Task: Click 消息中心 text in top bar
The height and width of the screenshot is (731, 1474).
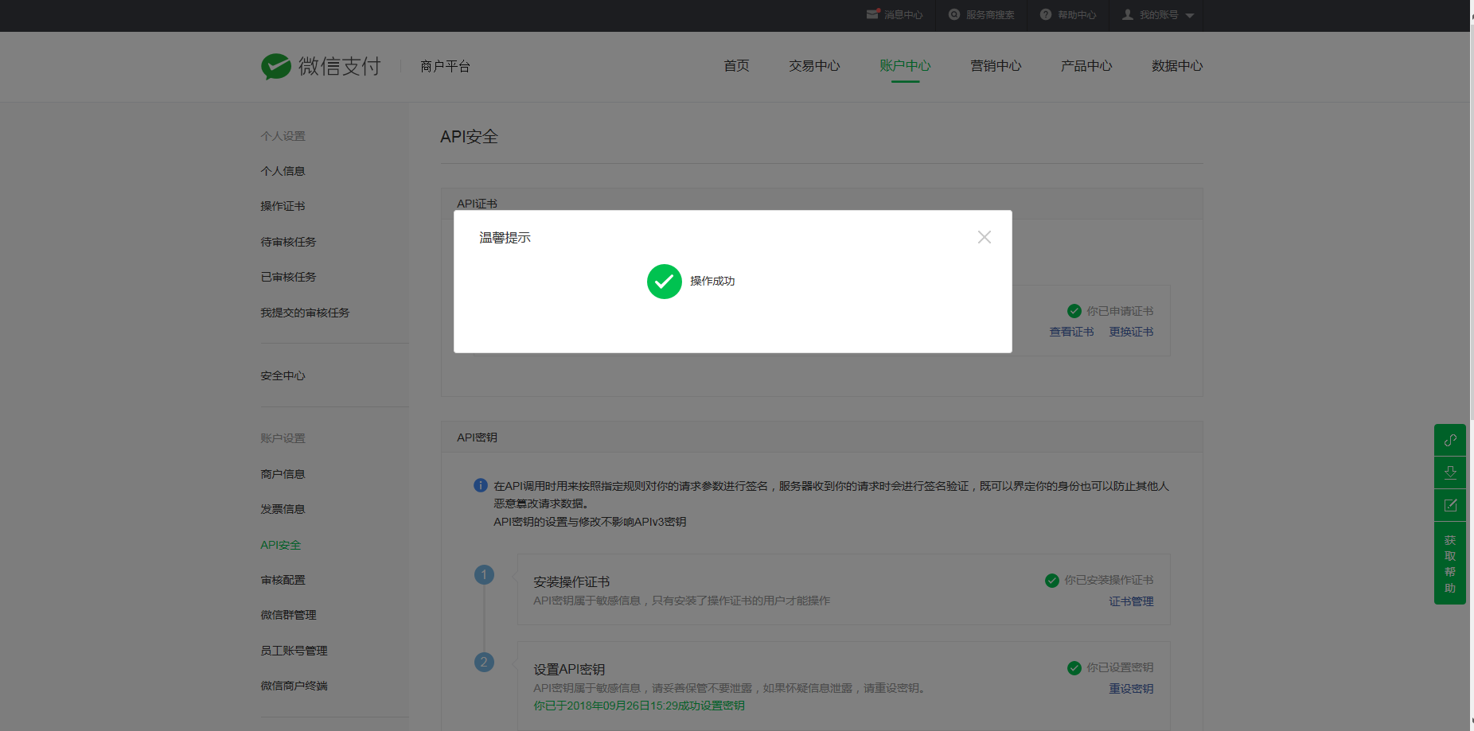Action: pyautogui.click(x=903, y=15)
